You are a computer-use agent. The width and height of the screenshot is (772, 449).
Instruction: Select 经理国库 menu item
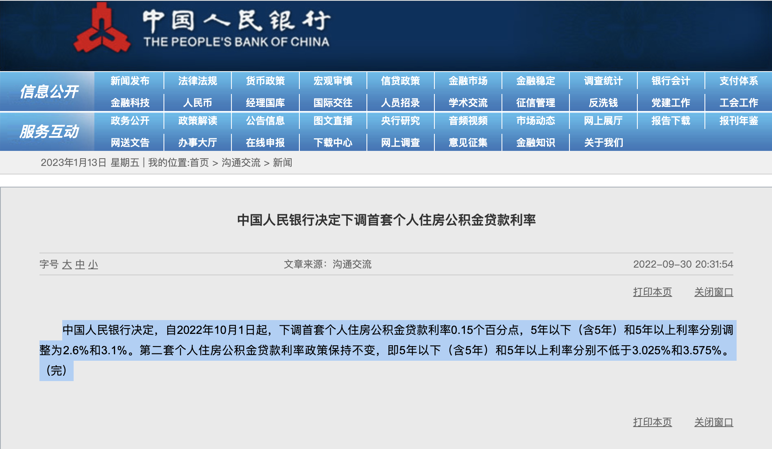(265, 103)
